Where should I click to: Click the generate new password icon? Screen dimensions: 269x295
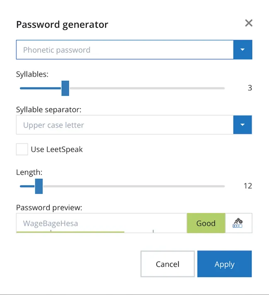click(237, 223)
